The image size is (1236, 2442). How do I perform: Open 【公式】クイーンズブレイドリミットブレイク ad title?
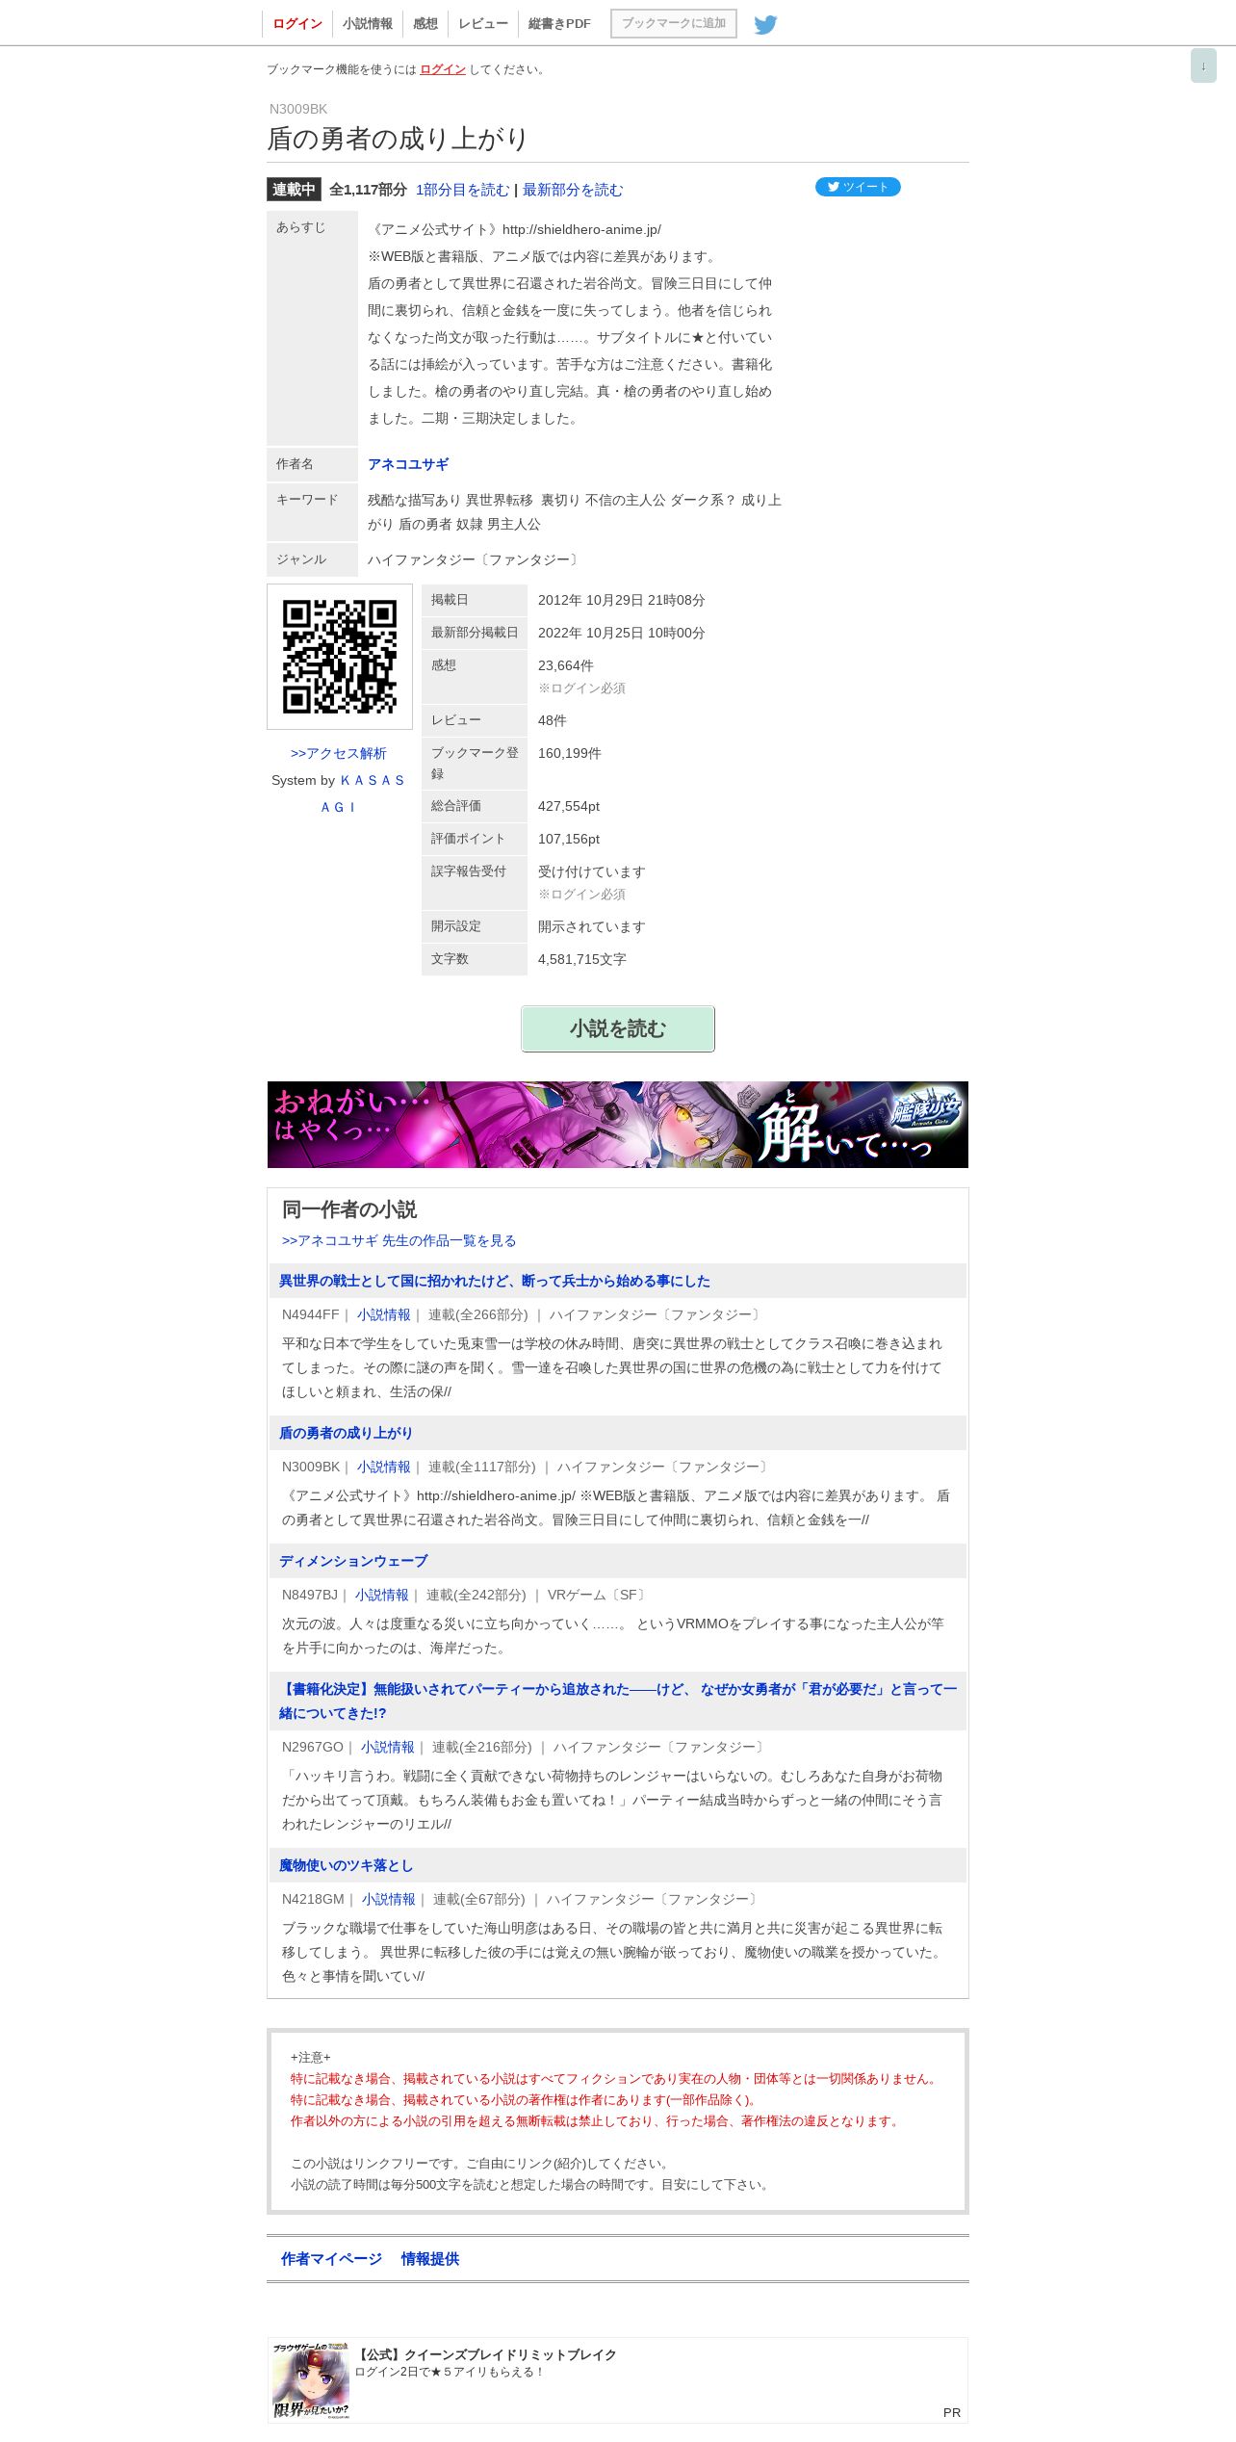pyautogui.click(x=486, y=2354)
